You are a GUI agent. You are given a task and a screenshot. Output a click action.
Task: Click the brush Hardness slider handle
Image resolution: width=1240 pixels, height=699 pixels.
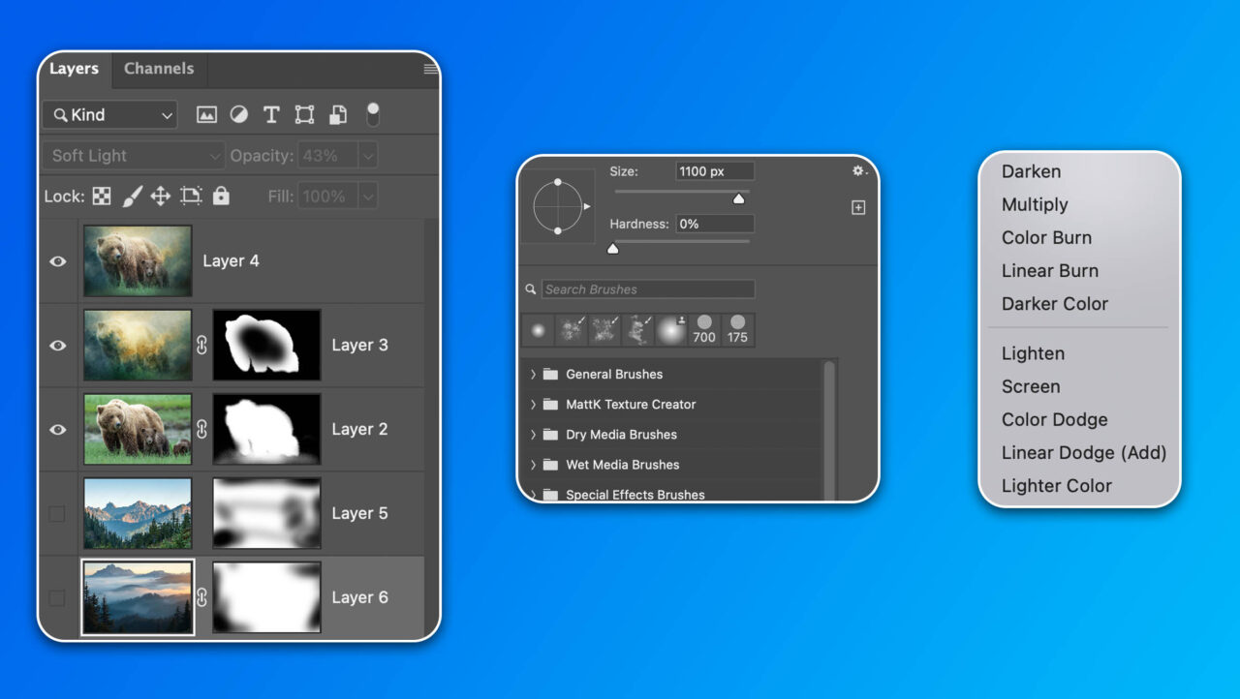click(x=612, y=249)
